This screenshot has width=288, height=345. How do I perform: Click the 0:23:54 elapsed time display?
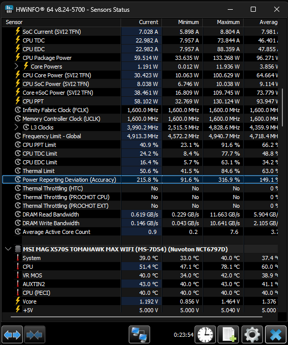coord(183,335)
